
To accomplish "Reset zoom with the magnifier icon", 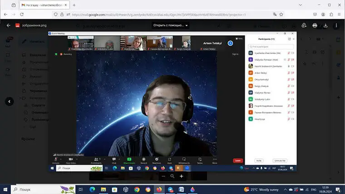I will coord(172,176).
